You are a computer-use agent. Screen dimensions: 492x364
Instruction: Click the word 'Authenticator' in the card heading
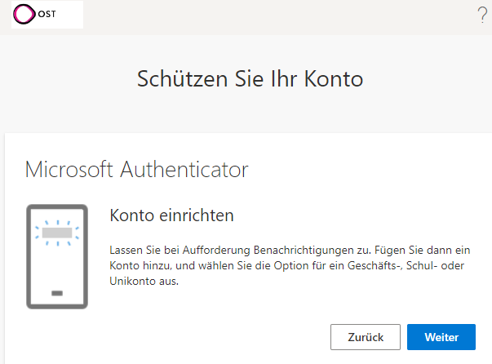point(184,170)
